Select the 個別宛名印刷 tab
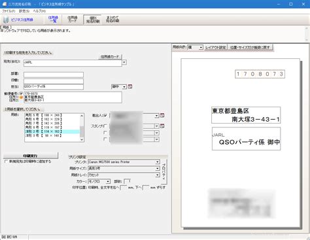The height and width of the screenshot is (240, 310). pos(92,20)
